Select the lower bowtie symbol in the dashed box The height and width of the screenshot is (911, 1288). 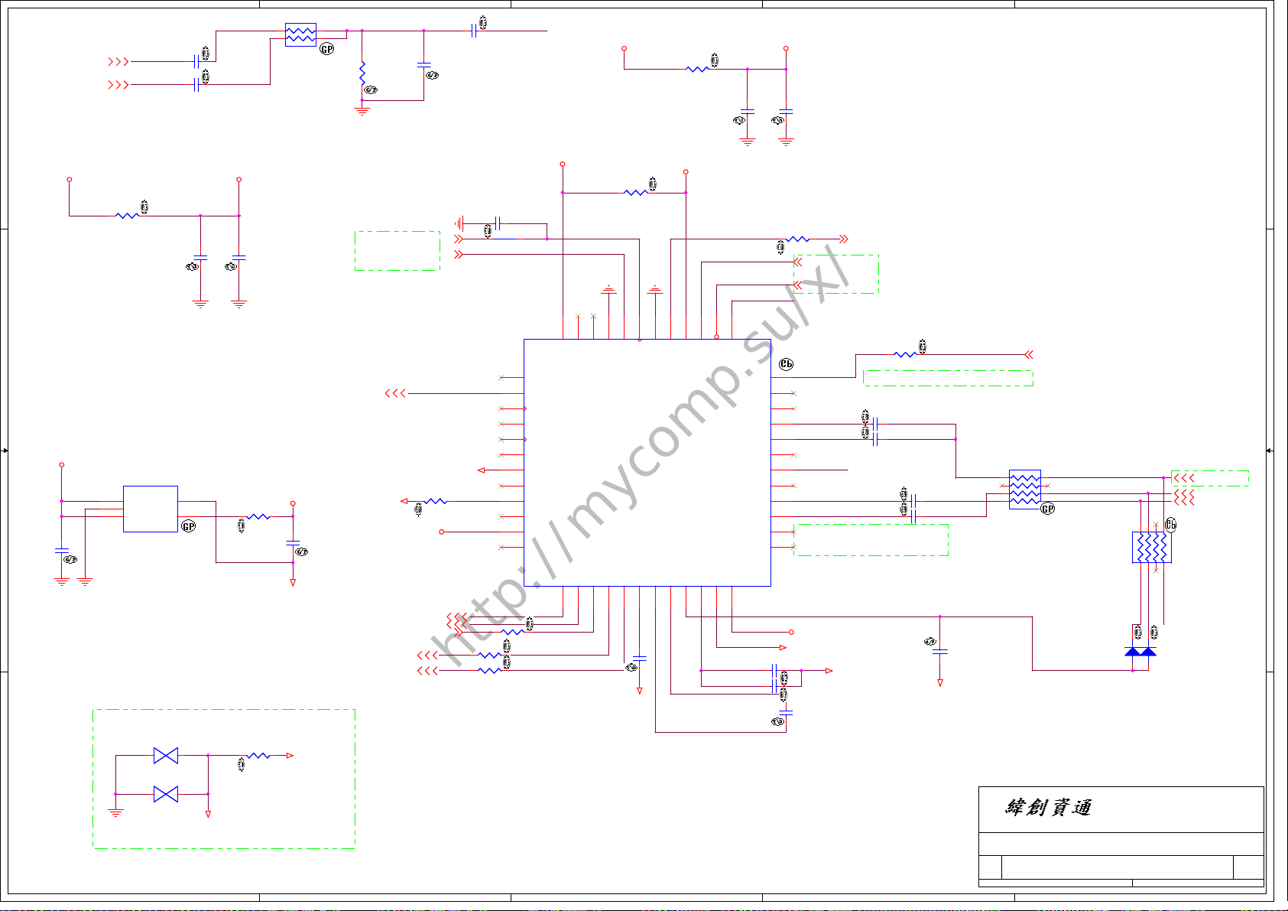166,794
